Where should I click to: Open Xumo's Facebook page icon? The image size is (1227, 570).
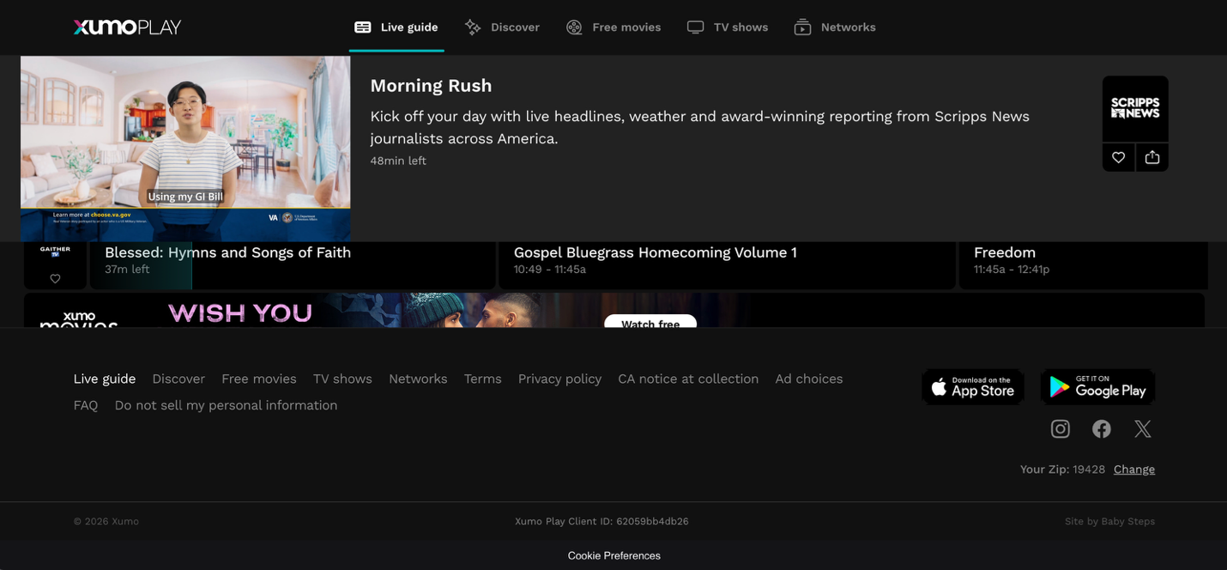point(1102,429)
